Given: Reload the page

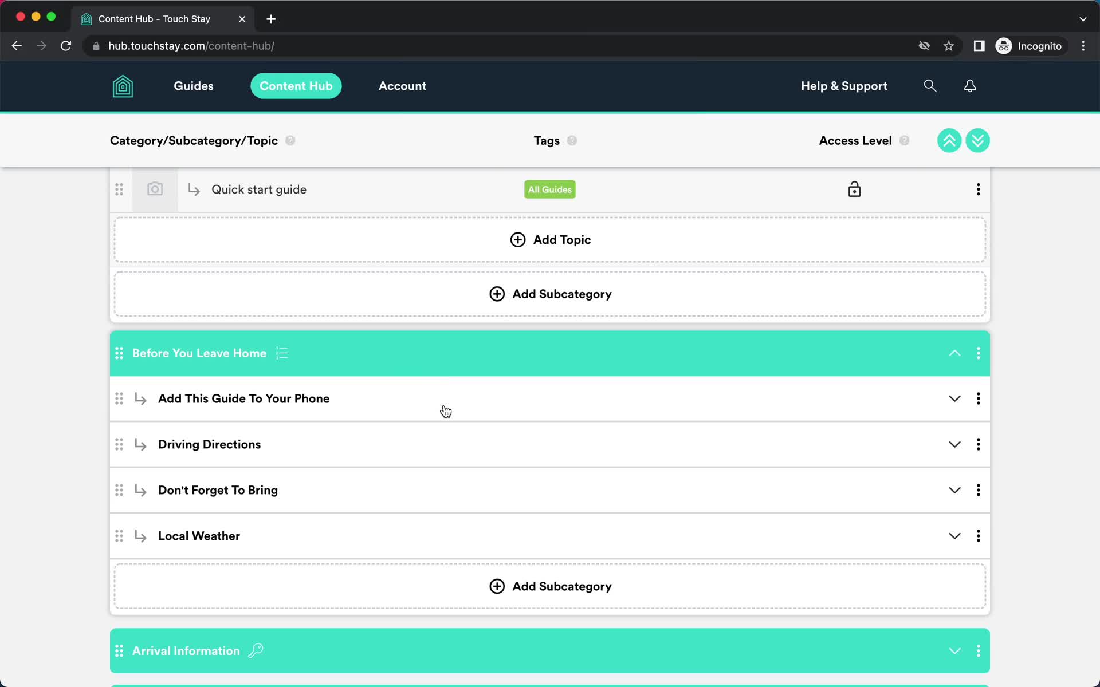Looking at the screenshot, I should point(66,46).
